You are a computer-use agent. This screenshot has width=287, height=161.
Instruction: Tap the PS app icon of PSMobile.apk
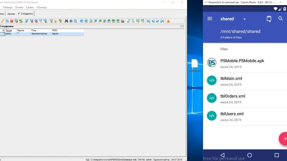coord(212,63)
